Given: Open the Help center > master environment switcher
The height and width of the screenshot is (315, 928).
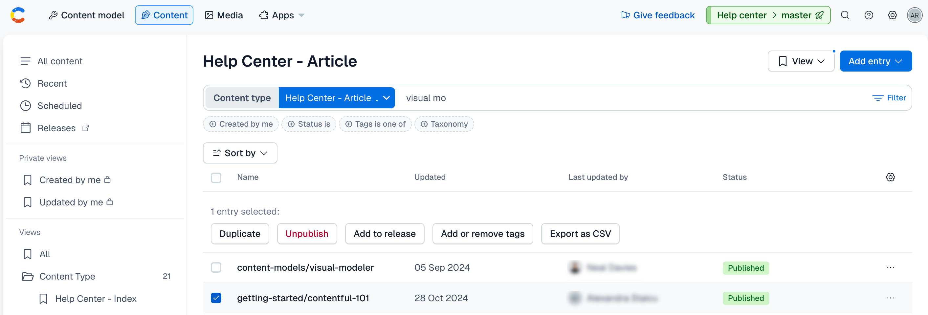Looking at the screenshot, I should 768,15.
